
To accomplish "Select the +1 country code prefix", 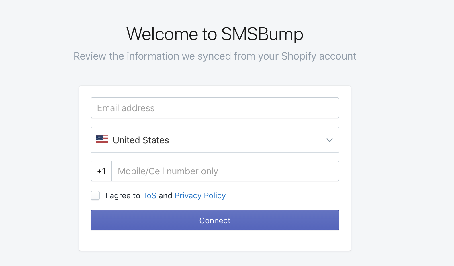I will click(101, 171).
